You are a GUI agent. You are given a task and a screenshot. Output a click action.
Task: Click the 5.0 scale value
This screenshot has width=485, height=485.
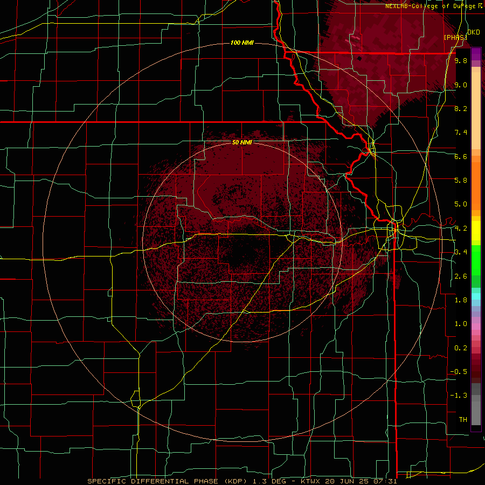click(x=461, y=204)
